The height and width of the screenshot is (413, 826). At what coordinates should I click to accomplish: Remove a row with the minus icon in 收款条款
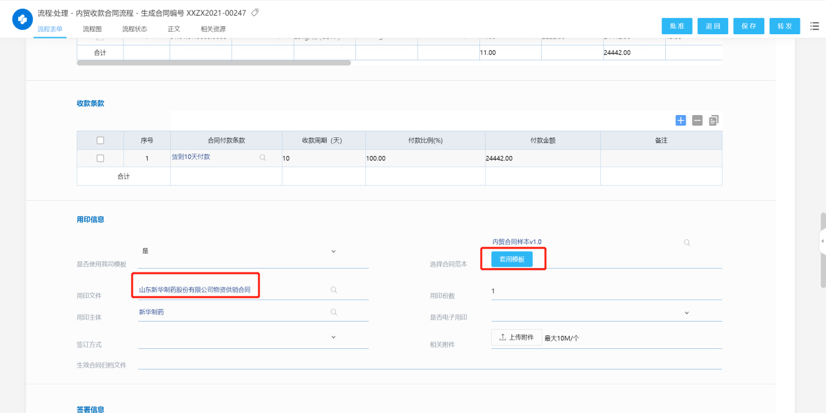pos(698,121)
